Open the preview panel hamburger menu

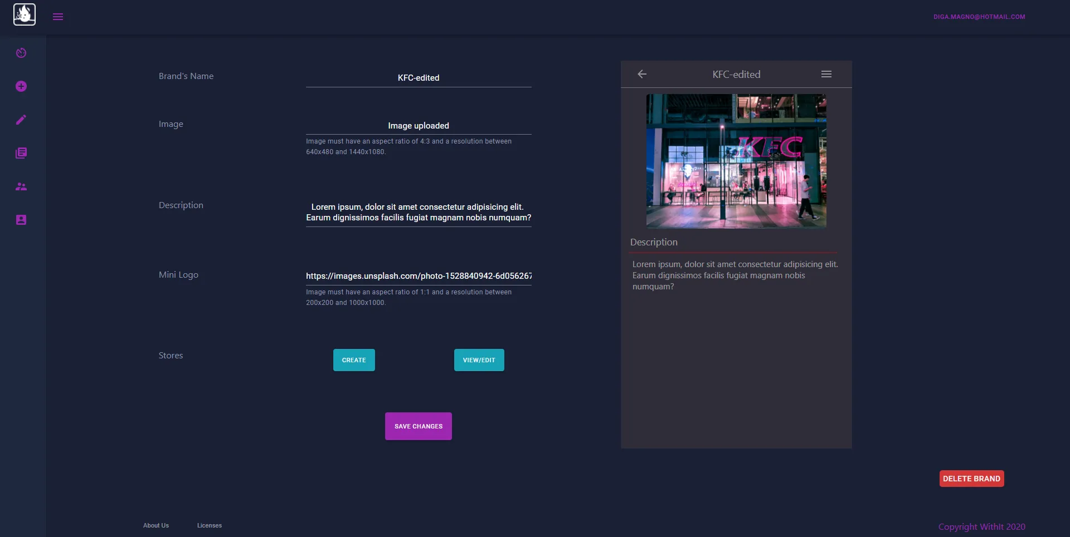click(826, 74)
